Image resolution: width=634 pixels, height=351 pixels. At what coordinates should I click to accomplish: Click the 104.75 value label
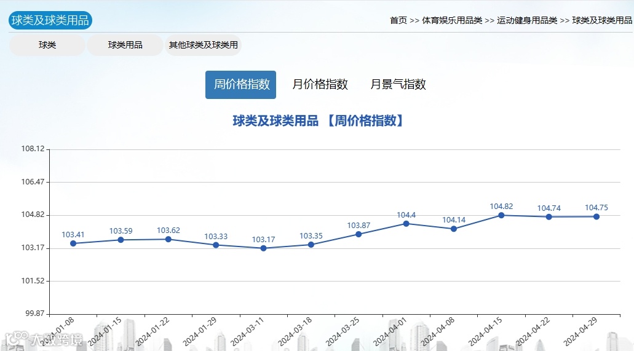coord(596,207)
